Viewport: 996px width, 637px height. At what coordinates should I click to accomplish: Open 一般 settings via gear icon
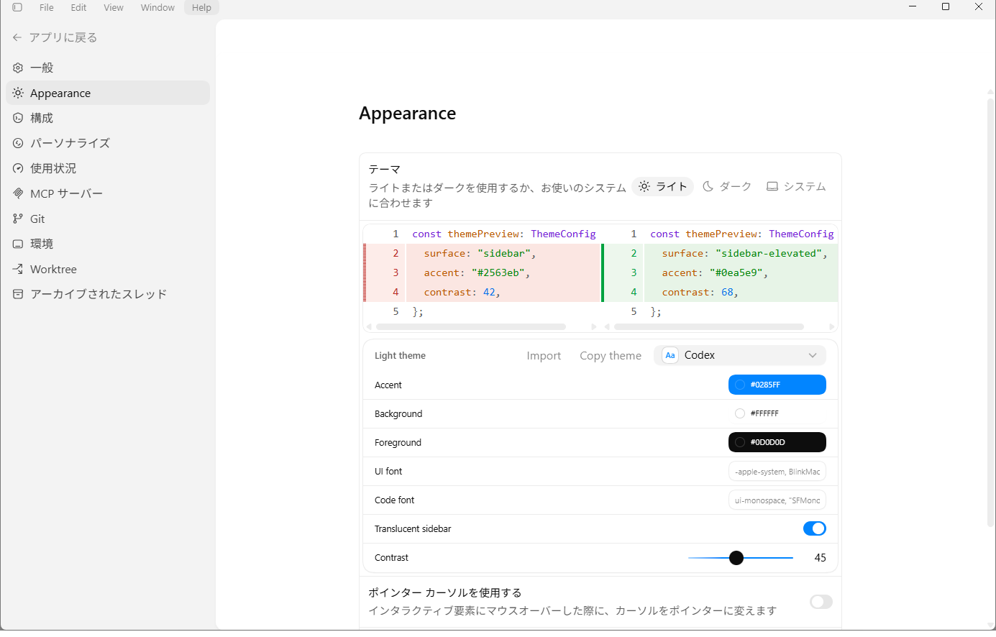click(18, 68)
